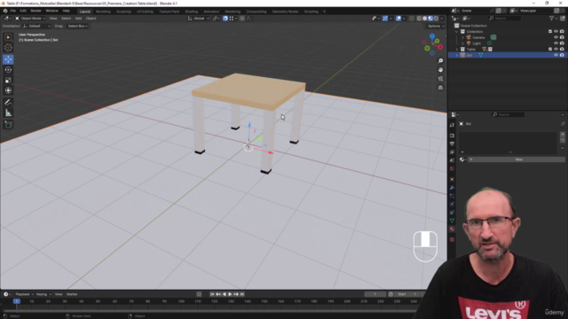Click the viewport pan hand icon
The width and height of the screenshot is (568, 319).
pos(440,70)
